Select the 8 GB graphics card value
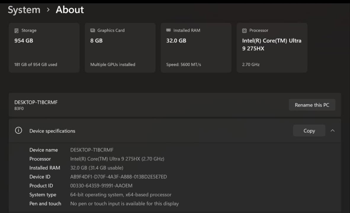Image resolution: width=350 pixels, height=213 pixels. [x=97, y=41]
